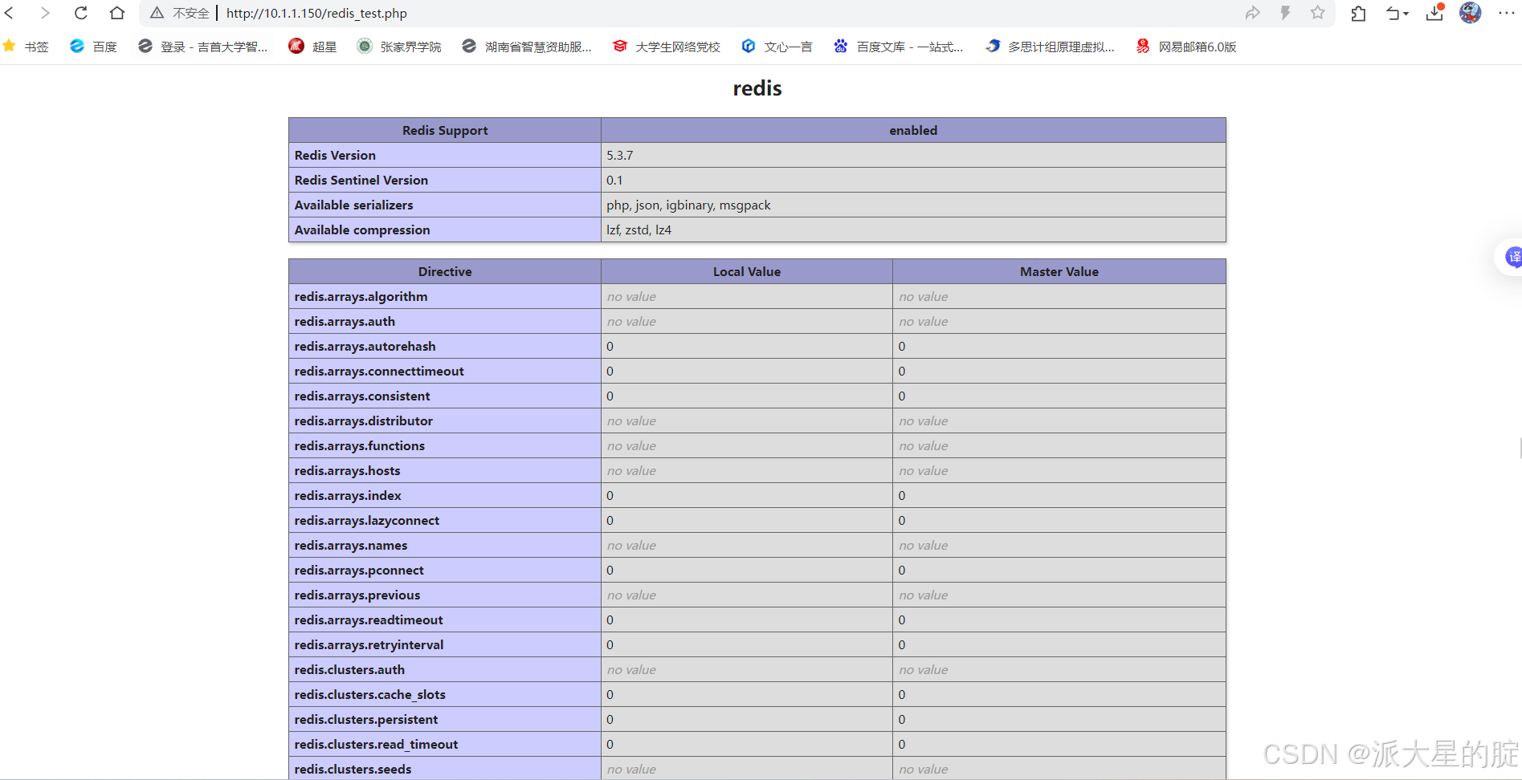Open the Extensions puzzle-piece icon
The width and height of the screenshot is (1522, 780).
click(x=1358, y=13)
